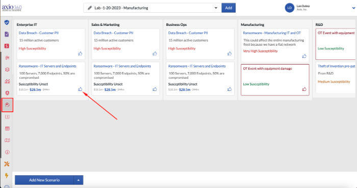
Task: Open the purple document icon in sidebar
Action: tap(7, 34)
